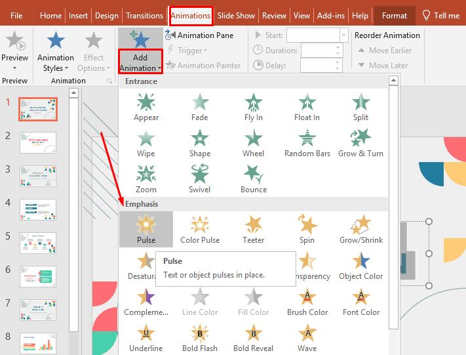Expand the Animation Styles gallery
466x355 pixels.
[56, 51]
